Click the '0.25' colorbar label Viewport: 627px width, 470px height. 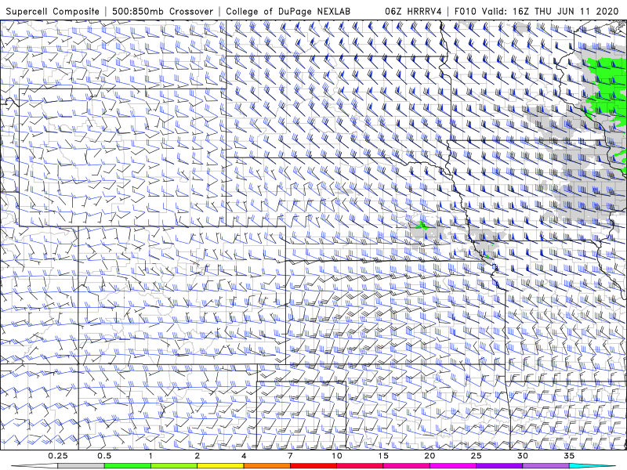tap(58, 456)
